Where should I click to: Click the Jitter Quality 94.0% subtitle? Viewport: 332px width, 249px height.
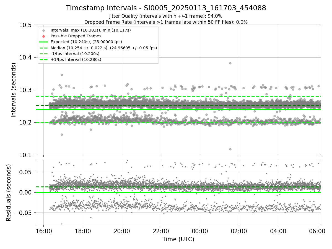pyautogui.click(x=166, y=16)
